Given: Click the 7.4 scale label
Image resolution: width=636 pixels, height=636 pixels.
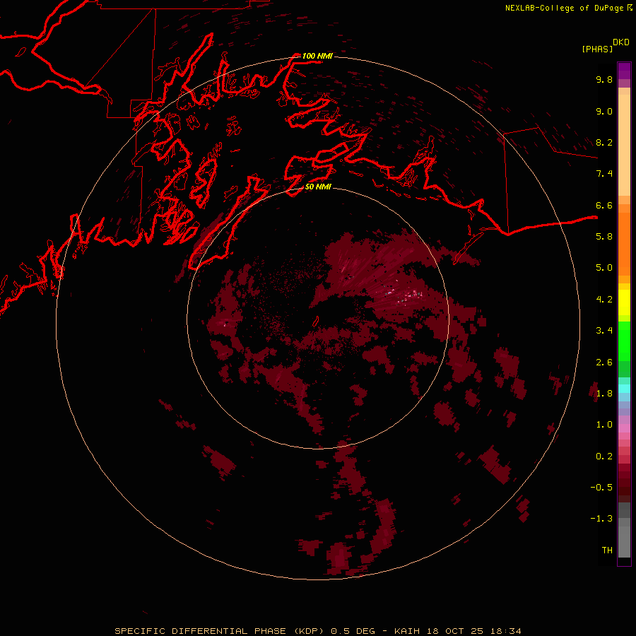Looking at the screenshot, I should 604,174.
